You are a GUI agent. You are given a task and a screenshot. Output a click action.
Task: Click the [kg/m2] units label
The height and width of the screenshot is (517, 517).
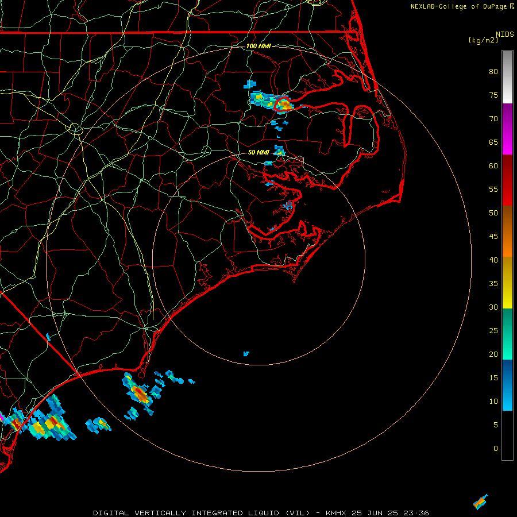(x=483, y=40)
